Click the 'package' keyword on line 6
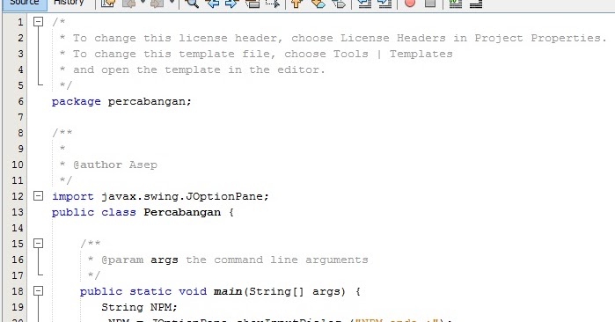 [76, 101]
